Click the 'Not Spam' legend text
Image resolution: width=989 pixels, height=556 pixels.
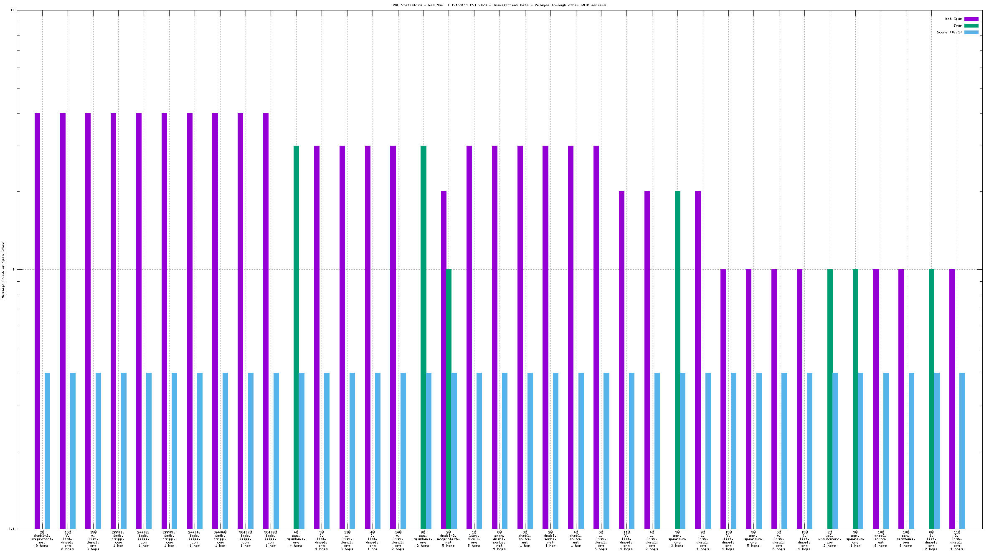pos(953,19)
